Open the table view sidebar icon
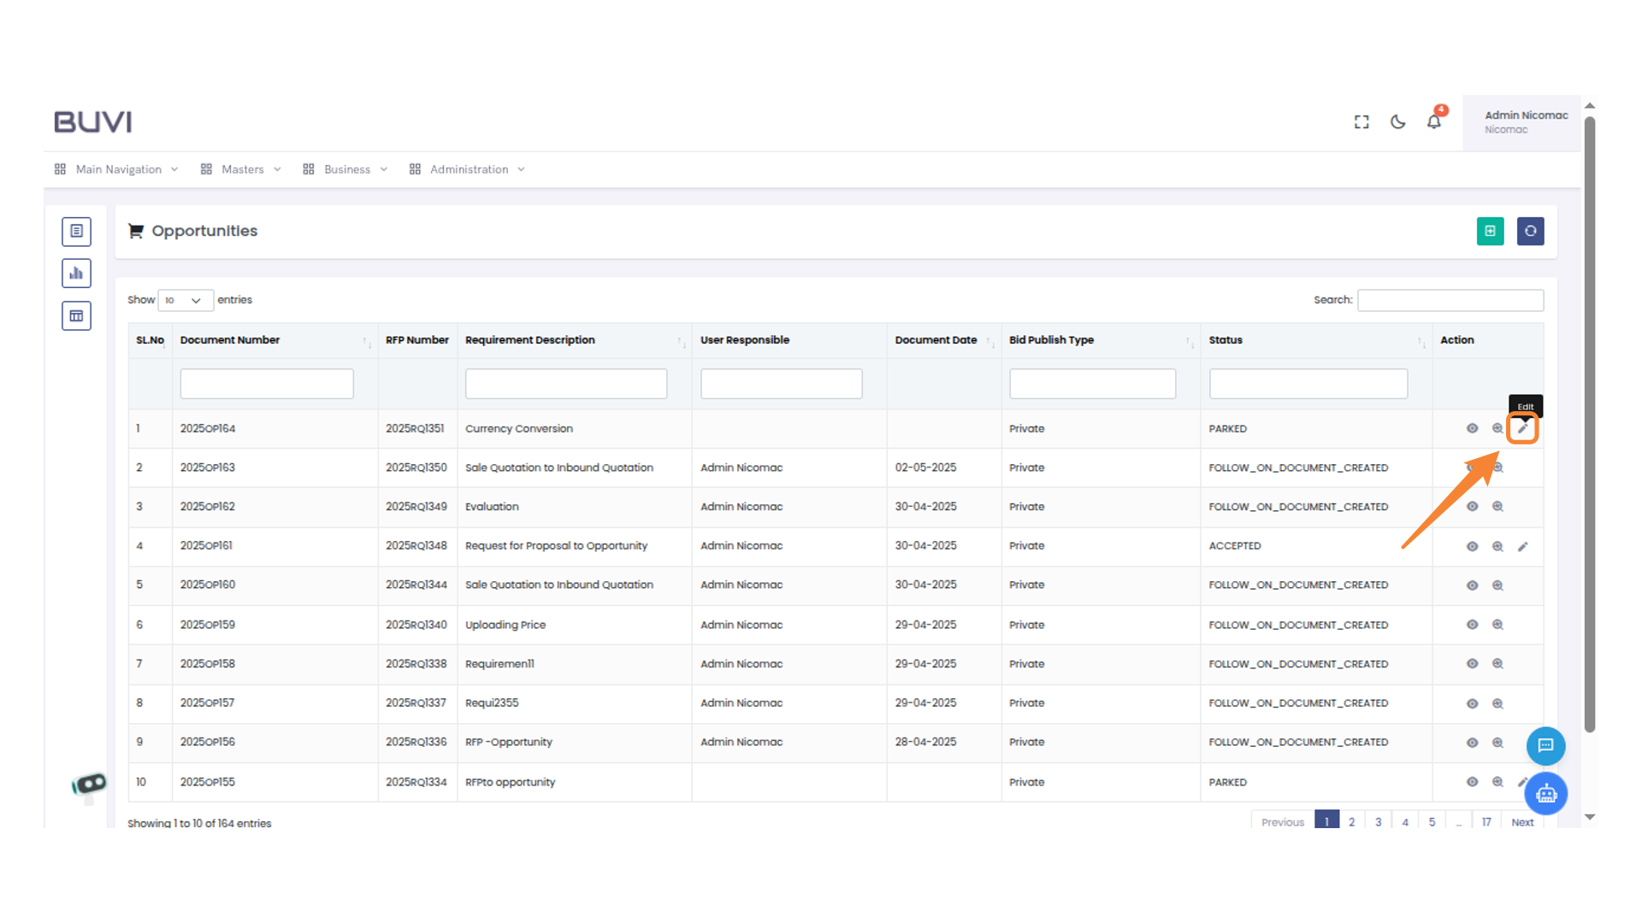Viewport: 1642px width, 923px height. click(x=76, y=316)
